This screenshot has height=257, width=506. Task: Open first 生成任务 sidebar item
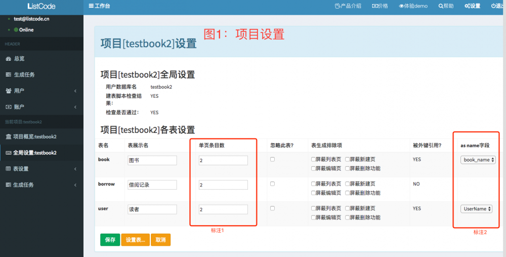[x=41, y=75]
